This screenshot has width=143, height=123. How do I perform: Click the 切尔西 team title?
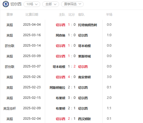(16, 4)
